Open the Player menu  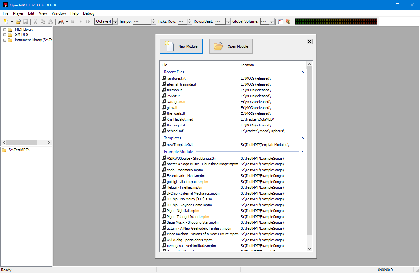[18, 13]
